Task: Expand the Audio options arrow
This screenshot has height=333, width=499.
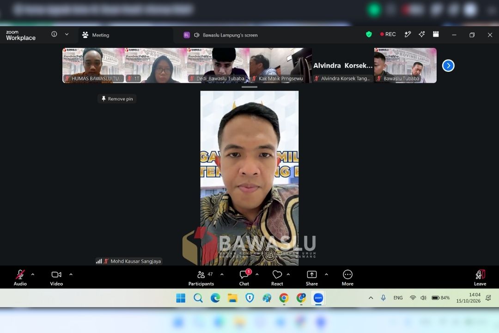Action: click(x=33, y=274)
